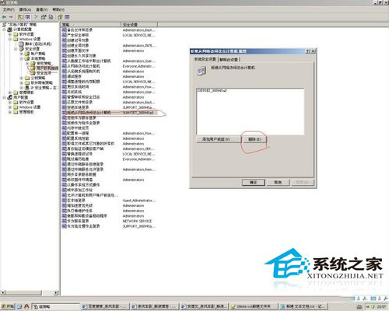Click the Forward arrow in the toolbar
Image resolution: width=389 pixels, height=311 pixels.
click(11, 17)
